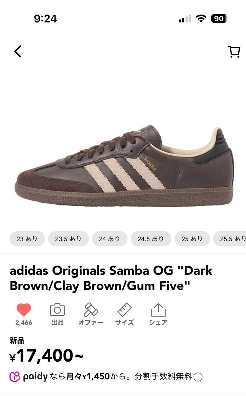The image size is (246, 396).
Task: Show Paidy info via the circled i icon
Action: coord(198,377)
